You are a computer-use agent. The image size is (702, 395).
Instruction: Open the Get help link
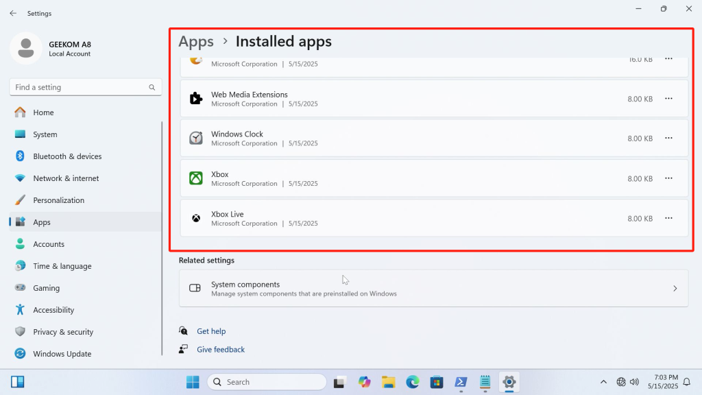tap(211, 331)
